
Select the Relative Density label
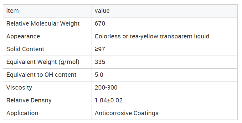pos(29,101)
